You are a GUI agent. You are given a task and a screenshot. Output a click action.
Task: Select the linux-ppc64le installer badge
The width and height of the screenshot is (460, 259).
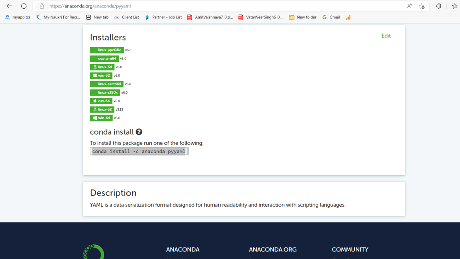pos(107,50)
